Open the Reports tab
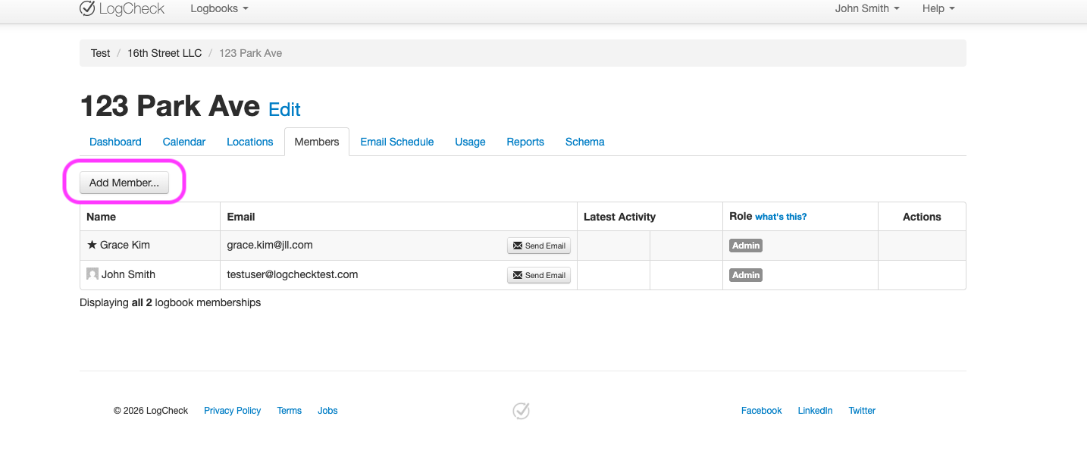 (x=525, y=142)
